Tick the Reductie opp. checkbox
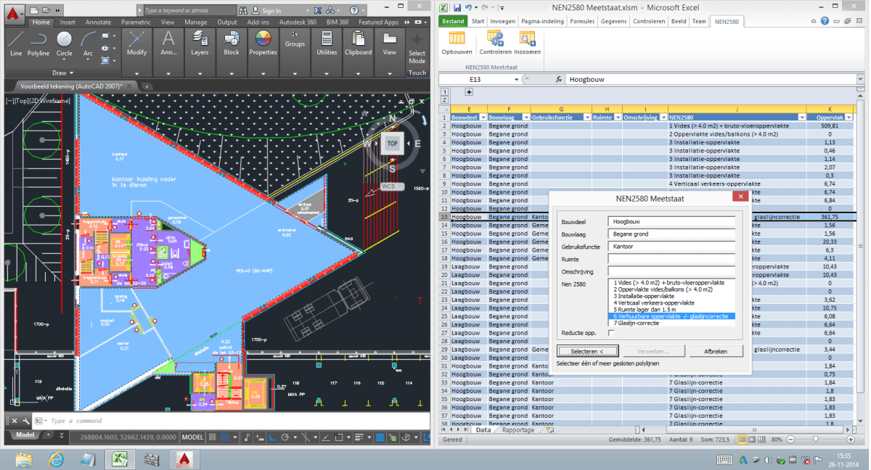Screen dimensions: 871x470 (x=611, y=332)
